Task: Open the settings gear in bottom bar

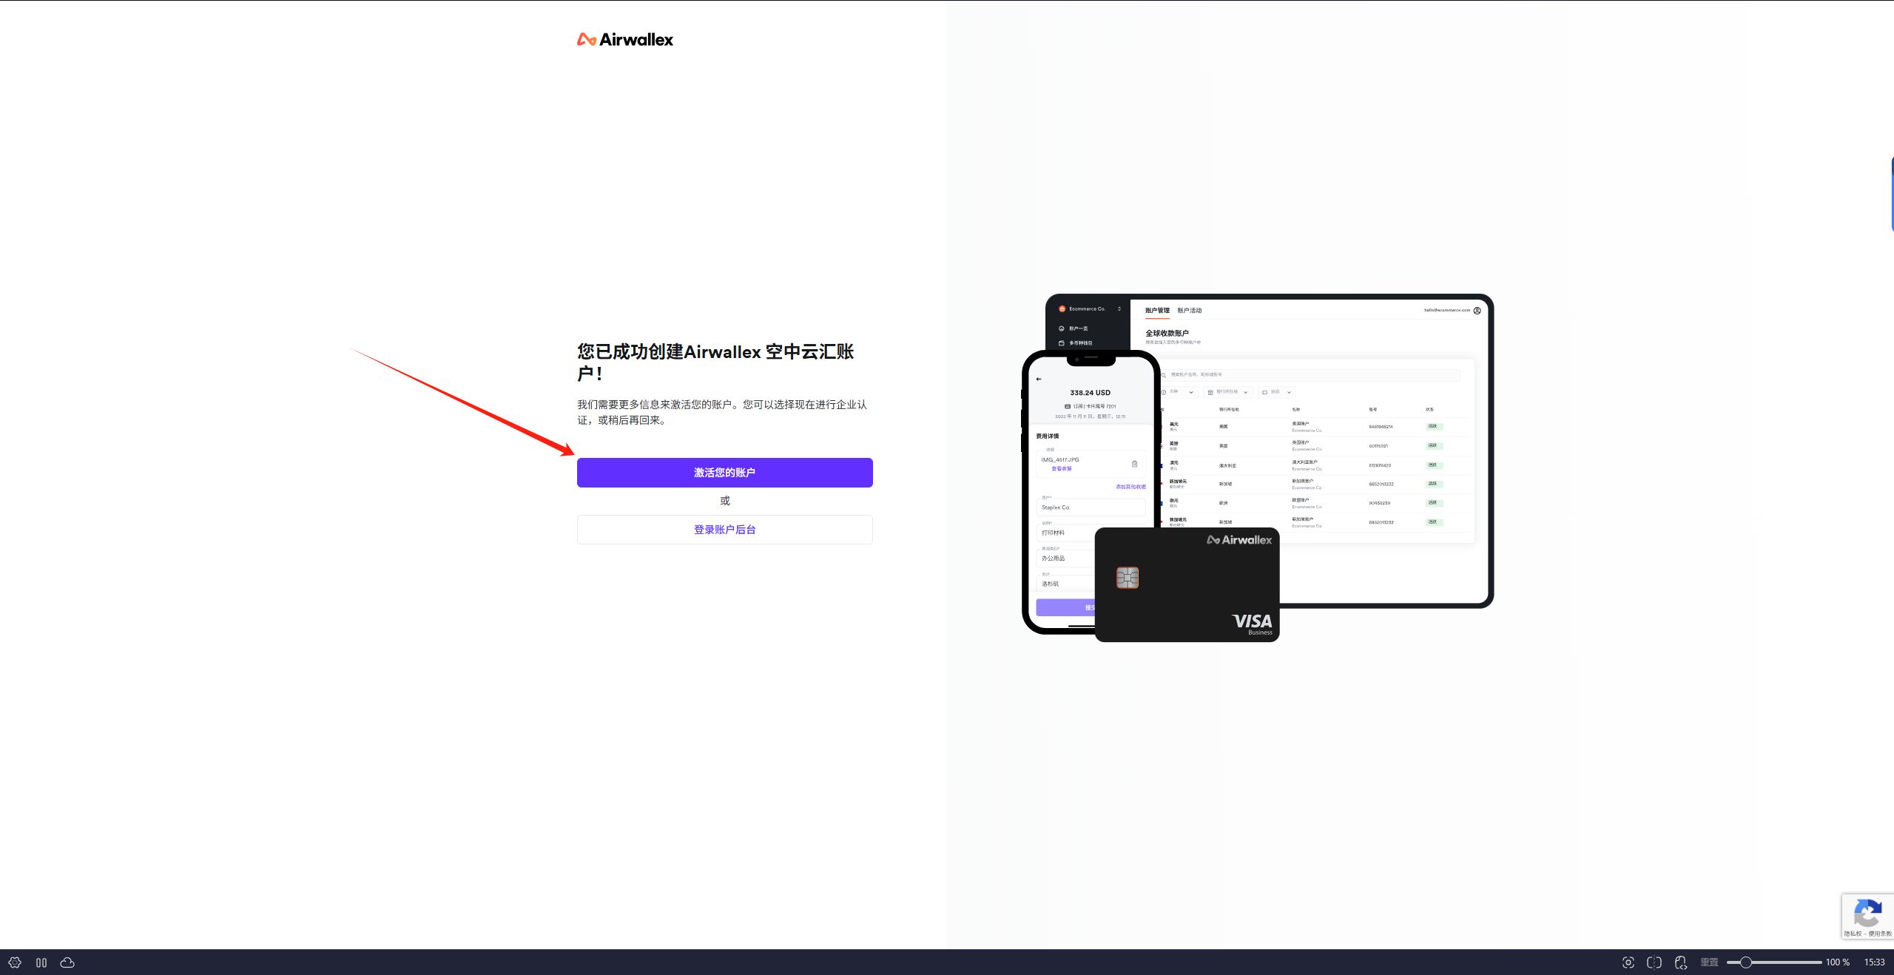Action: (15, 962)
